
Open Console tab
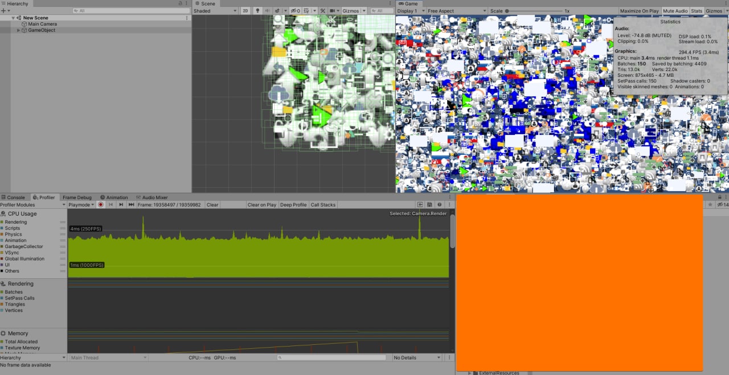13,197
